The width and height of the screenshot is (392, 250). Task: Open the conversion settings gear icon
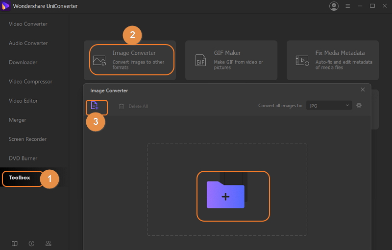pos(359,105)
